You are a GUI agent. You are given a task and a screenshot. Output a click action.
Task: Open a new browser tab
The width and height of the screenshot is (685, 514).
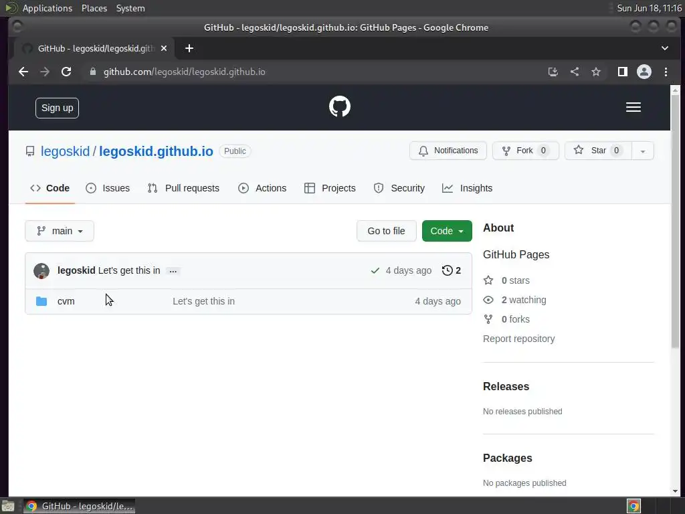[189, 48]
